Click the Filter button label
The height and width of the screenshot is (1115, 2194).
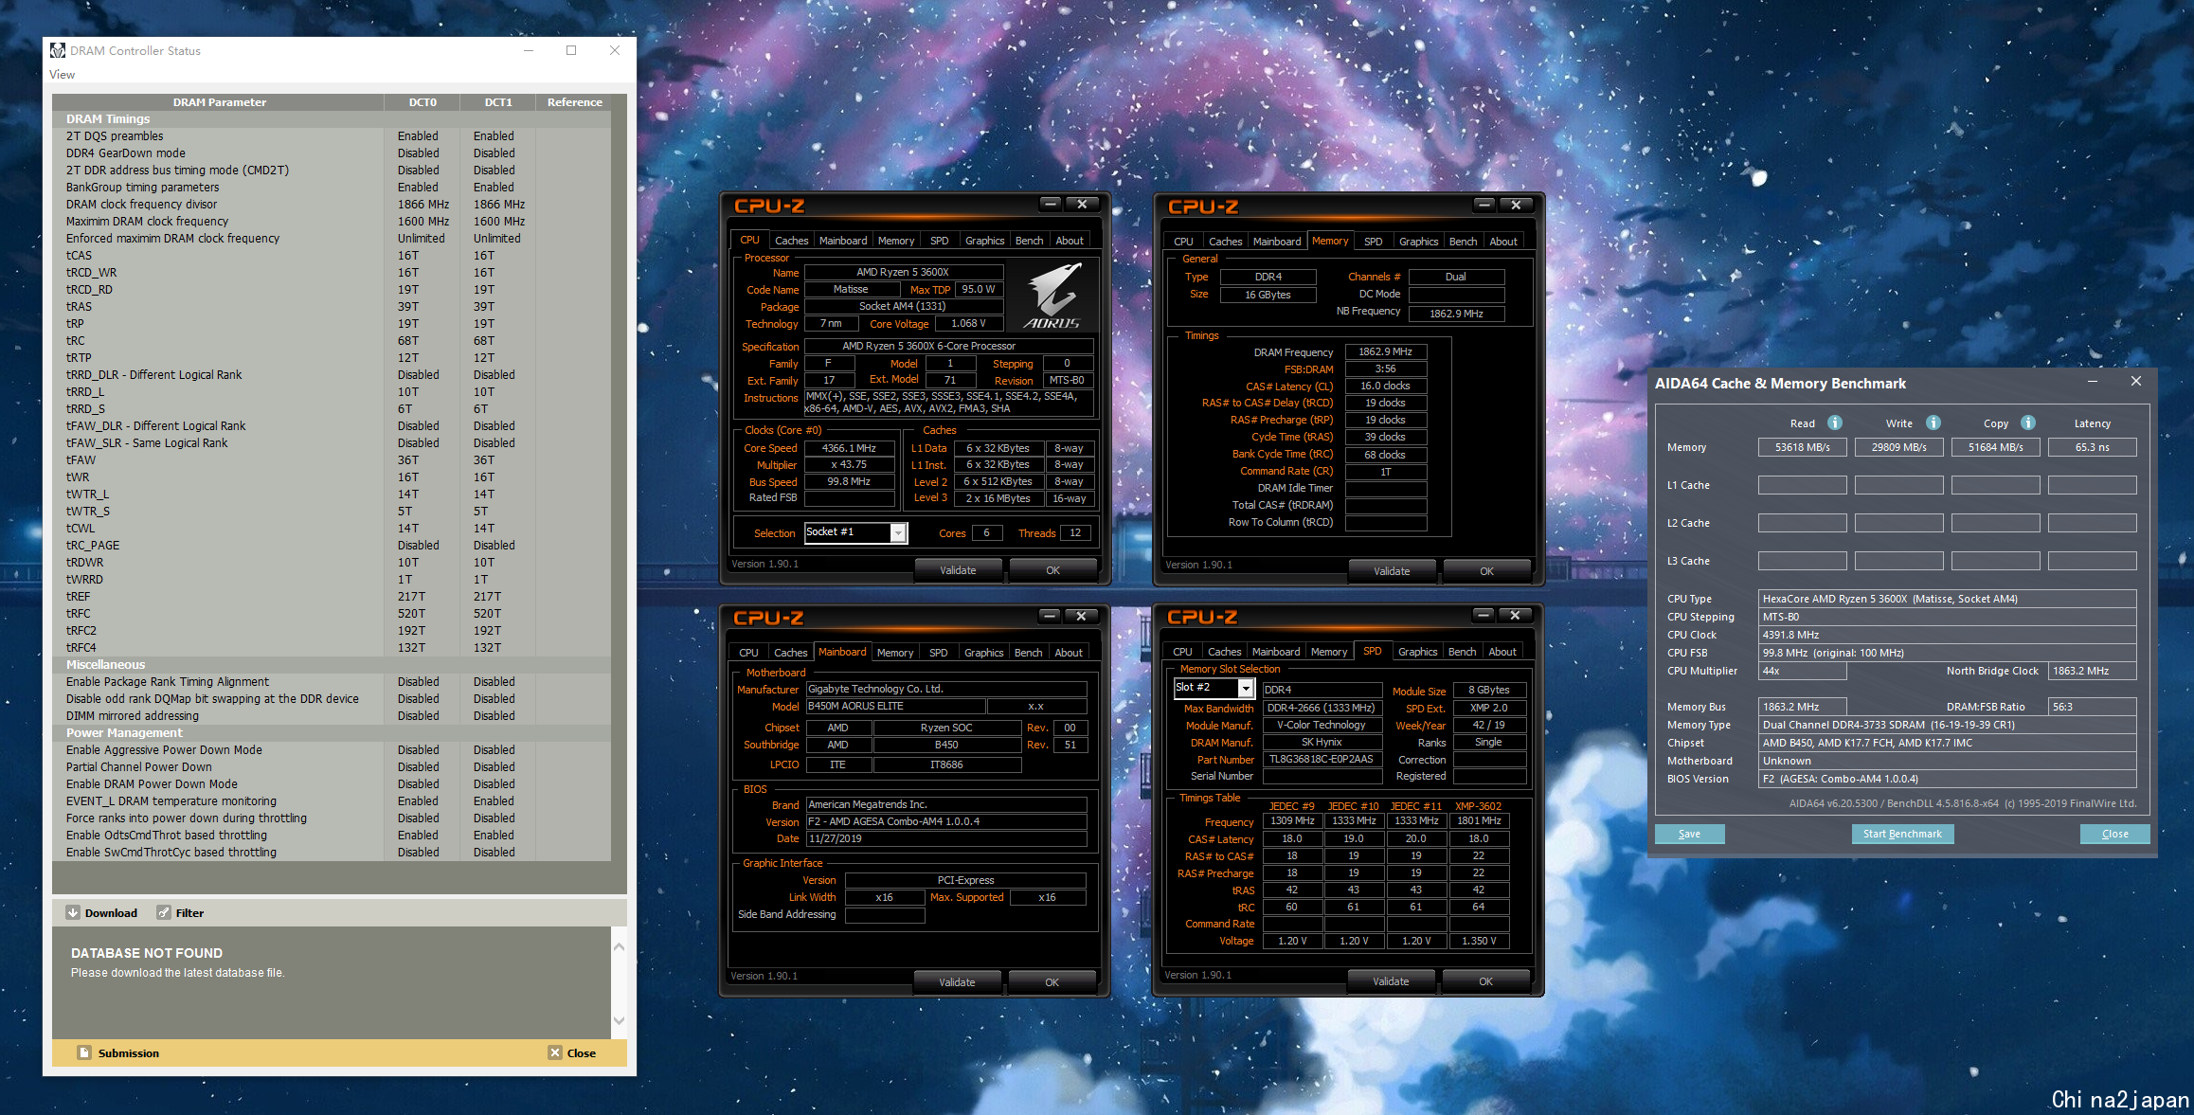(x=189, y=913)
